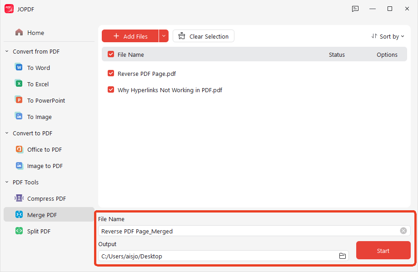This screenshot has height=272, width=418.
Task: Click the Add Files button
Action: point(130,36)
